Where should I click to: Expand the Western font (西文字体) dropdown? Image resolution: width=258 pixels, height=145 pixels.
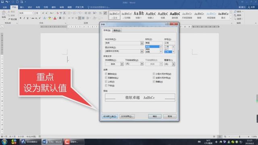pyautogui.click(x=142, y=51)
